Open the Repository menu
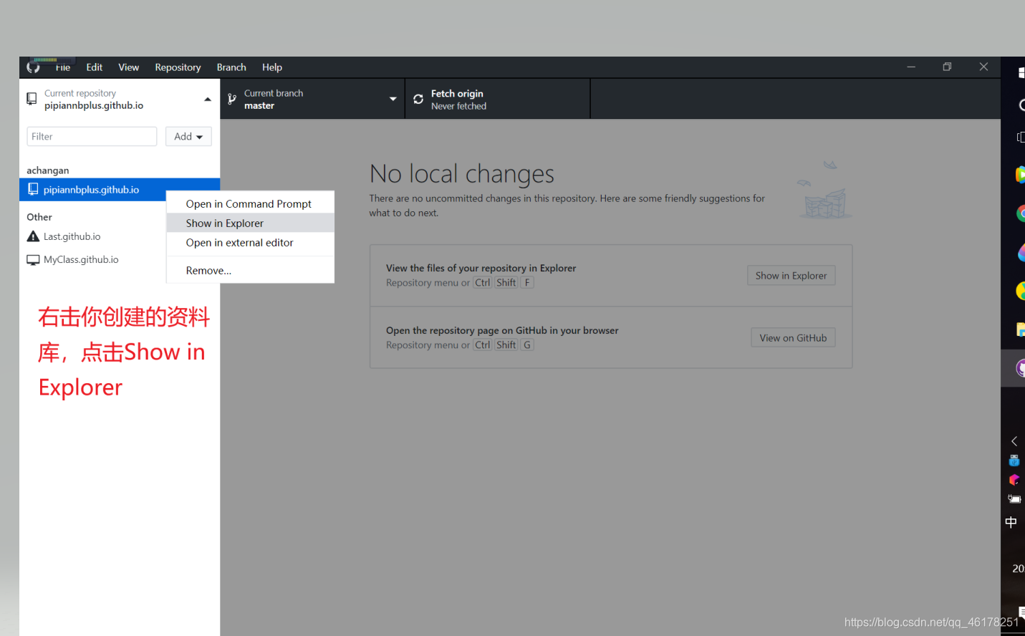This screenshot has width=1025, height=636. tap(178, 67)
